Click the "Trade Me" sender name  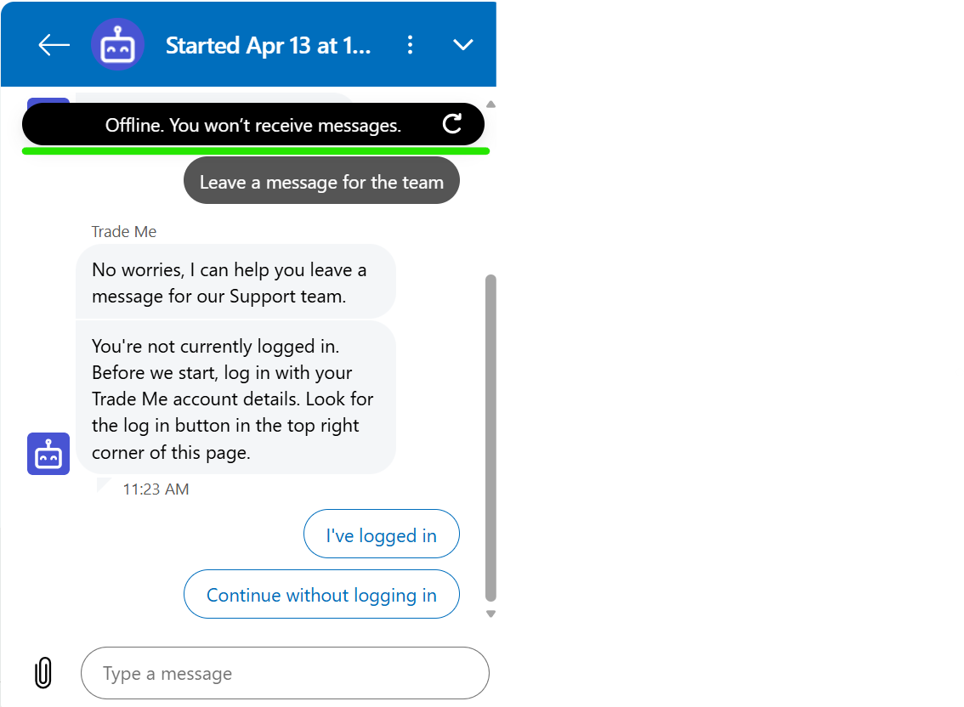pyautogui.click(x=124, y=232)
